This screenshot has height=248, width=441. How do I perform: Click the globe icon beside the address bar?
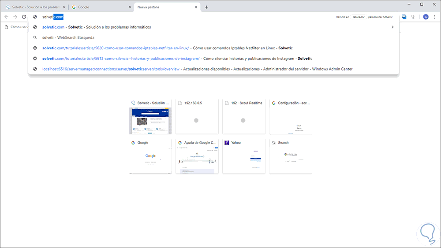[x=35, y=17]
